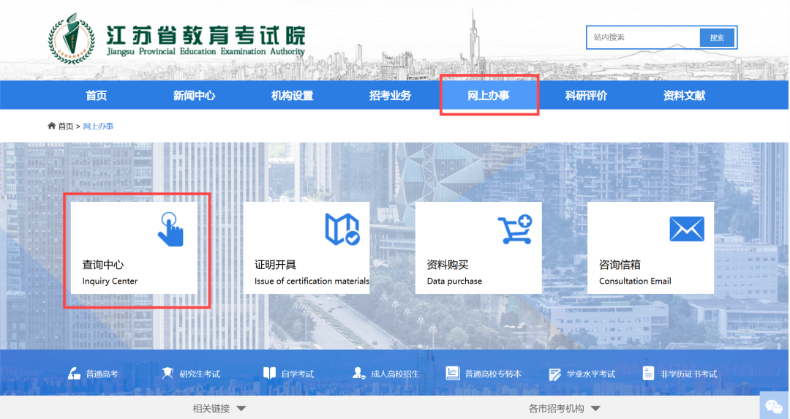Click the 网上办事 breadcrumb link

pos(98,126)
